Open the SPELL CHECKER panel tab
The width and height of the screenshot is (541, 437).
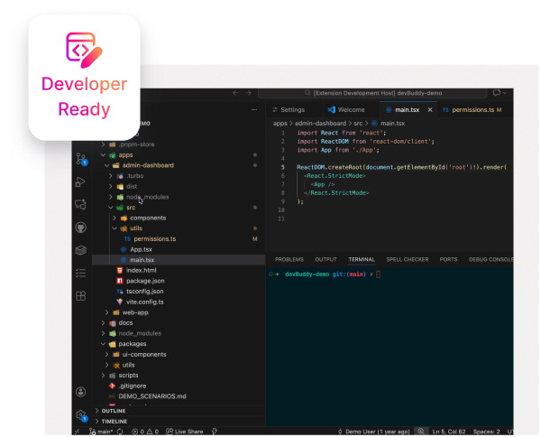[408, 259]
